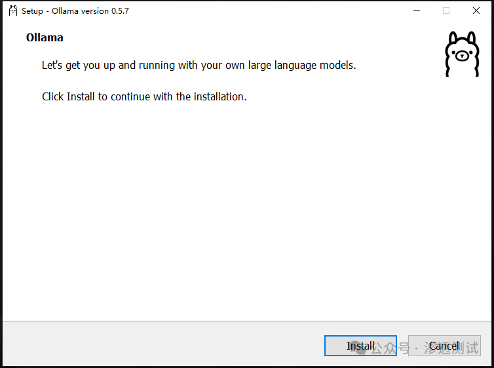Cancel the Ollama setup
Viewport: 494px width, 368px height.
point(444,346)
